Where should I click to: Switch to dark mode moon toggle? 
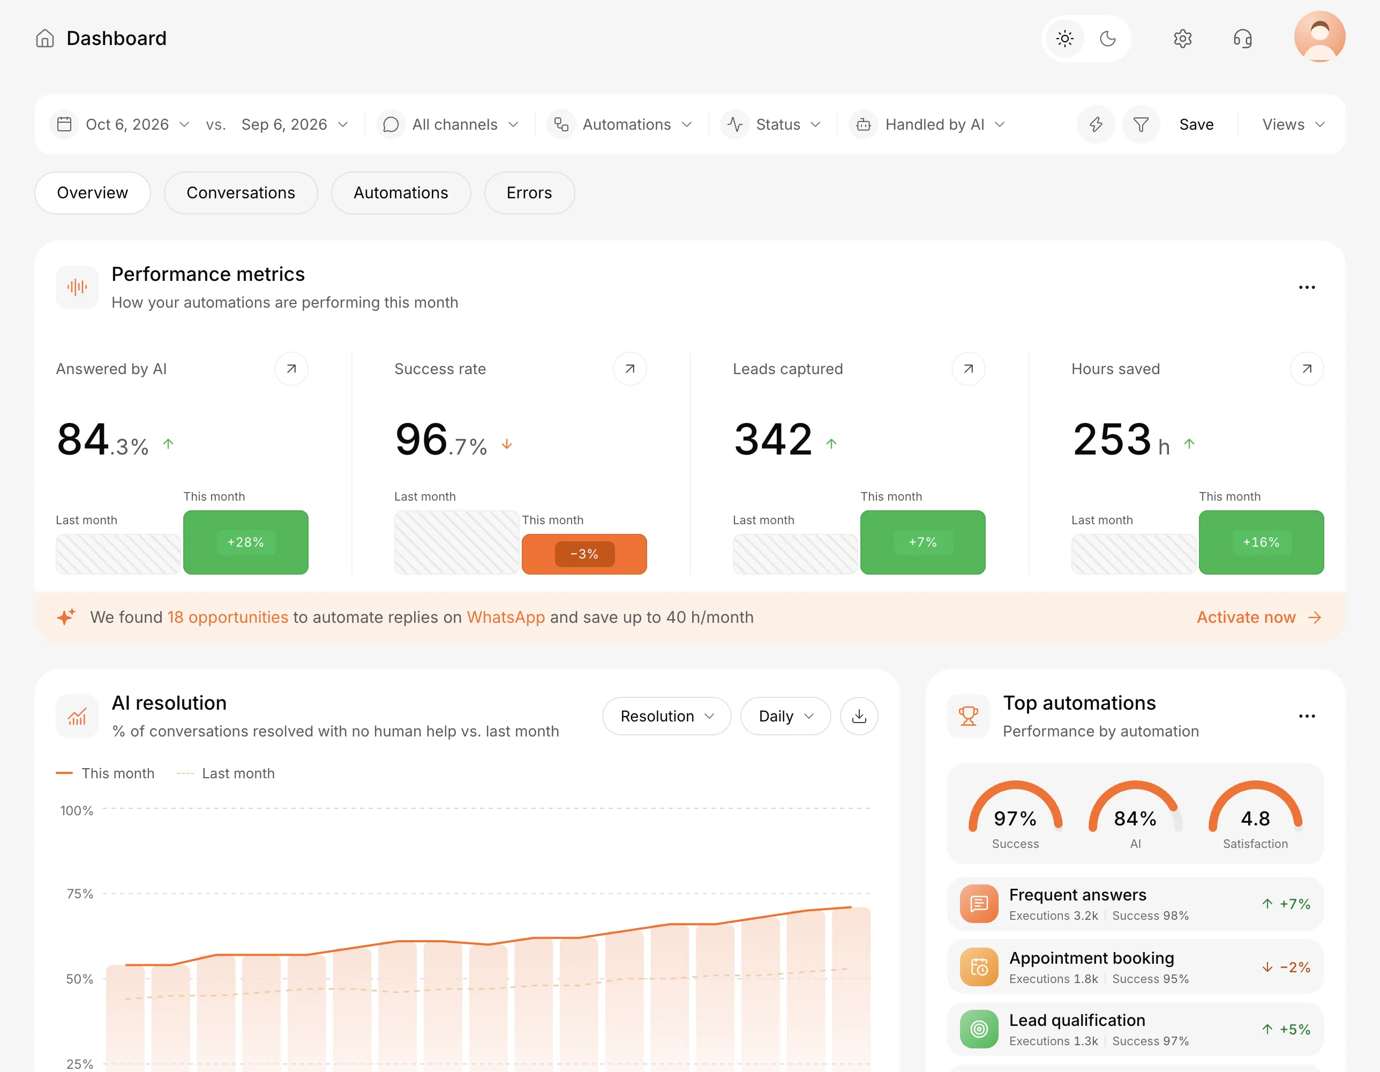click(x=1108, y=39)
